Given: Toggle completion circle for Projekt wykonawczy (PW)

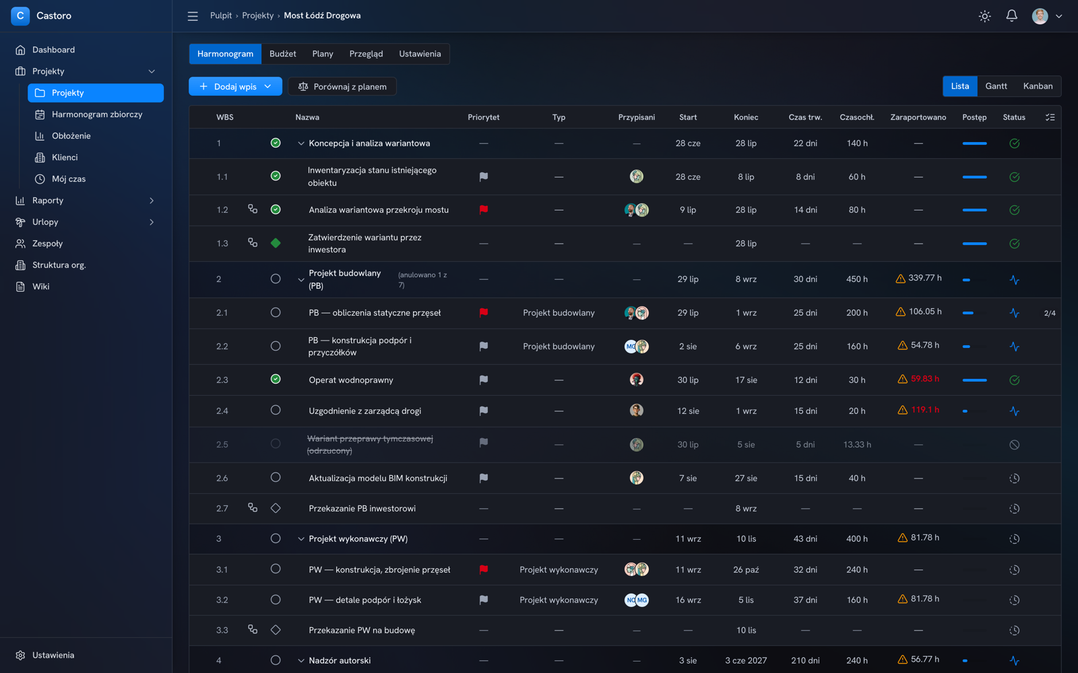Looking at the screenshot, I should click(x=276, y=538).
